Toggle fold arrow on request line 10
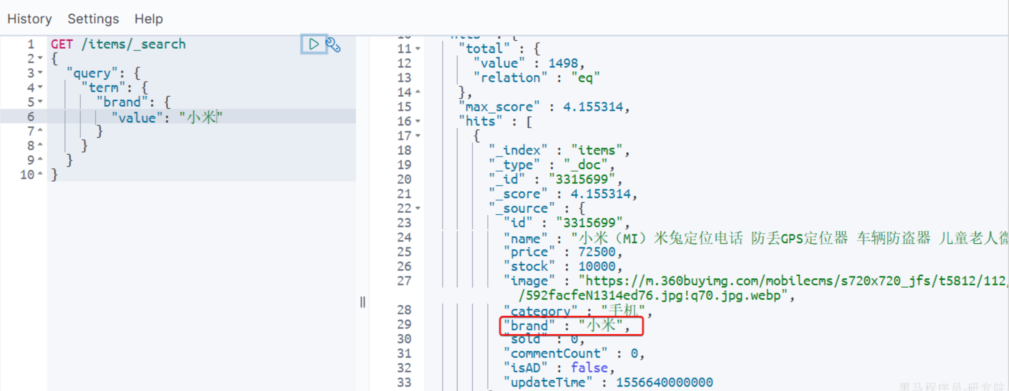The image size is (1009, 391). [x=40, y=174]
